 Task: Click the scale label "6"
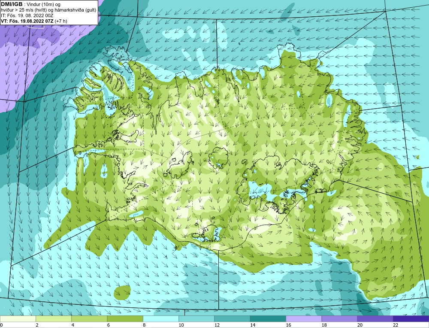pyautogui.click(x=109, y=325)
